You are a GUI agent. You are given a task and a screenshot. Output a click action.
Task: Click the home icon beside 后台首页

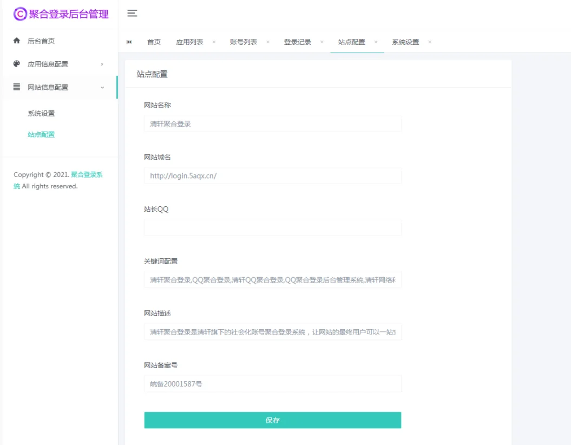16,41
